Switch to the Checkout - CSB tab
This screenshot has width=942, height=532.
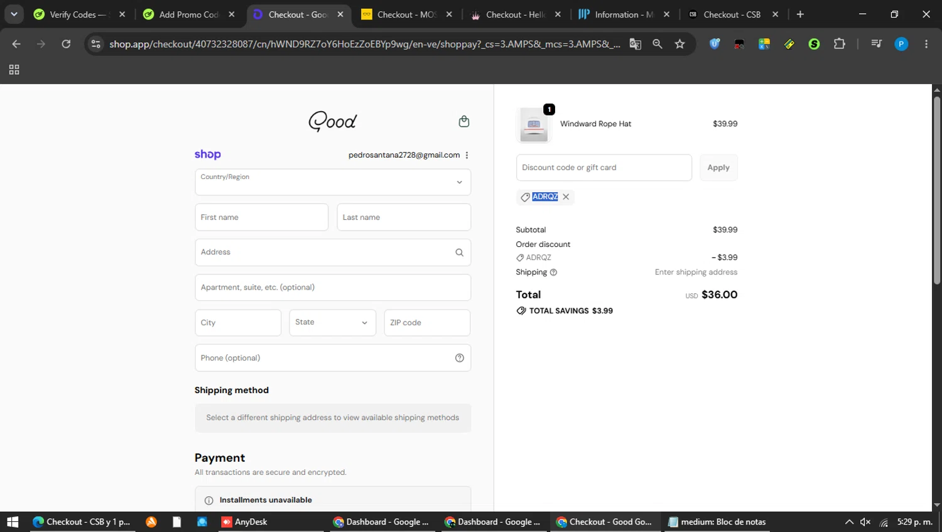click(x=733, y=14)
